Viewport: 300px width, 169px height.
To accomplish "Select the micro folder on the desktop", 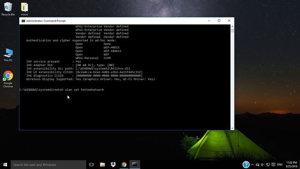I will tap(24, 9).
